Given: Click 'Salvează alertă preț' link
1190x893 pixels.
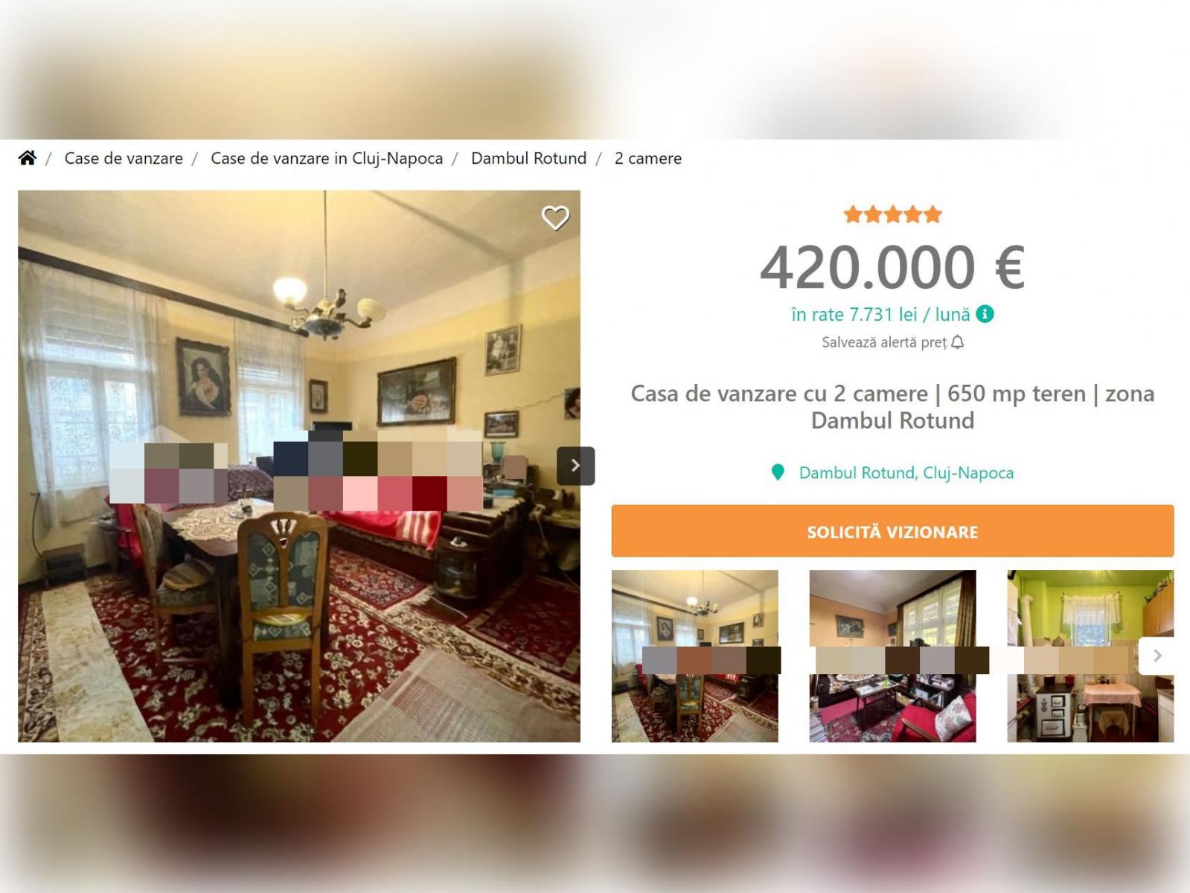Looking at the screenshot, I should (x=884, y=342).
